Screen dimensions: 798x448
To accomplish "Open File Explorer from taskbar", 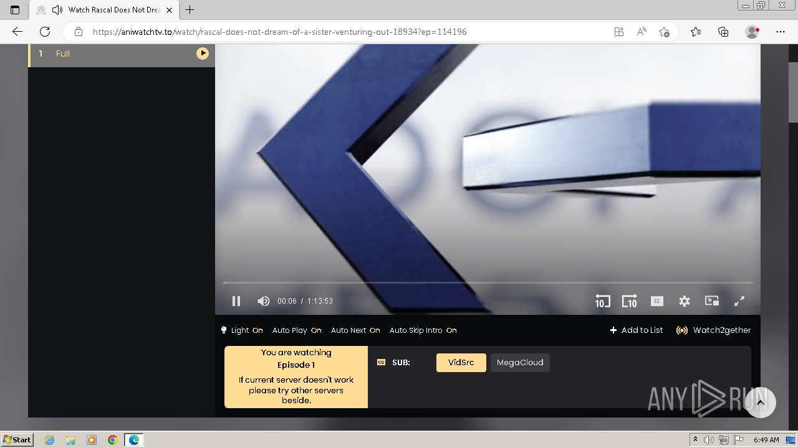I will 70,440.
